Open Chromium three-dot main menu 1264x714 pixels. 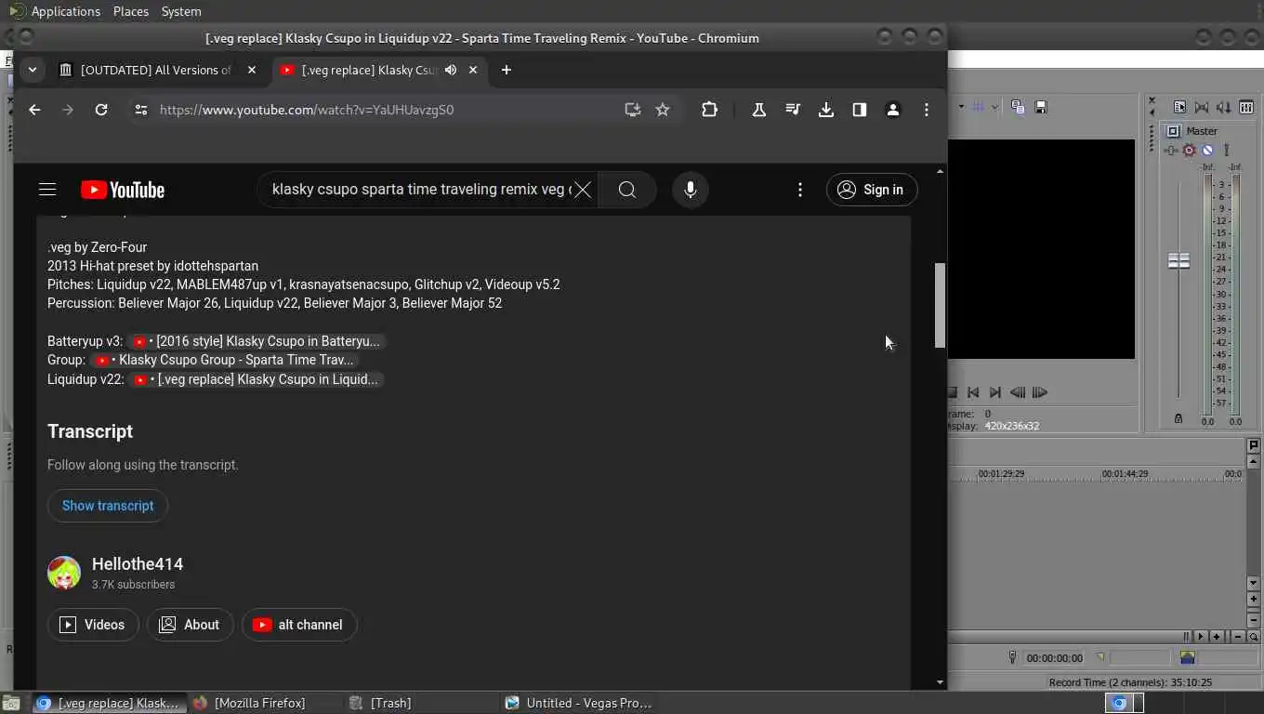[927, 110]
